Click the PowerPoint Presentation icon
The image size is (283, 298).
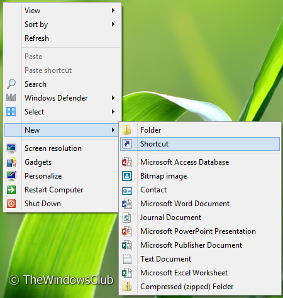[127, 231]
